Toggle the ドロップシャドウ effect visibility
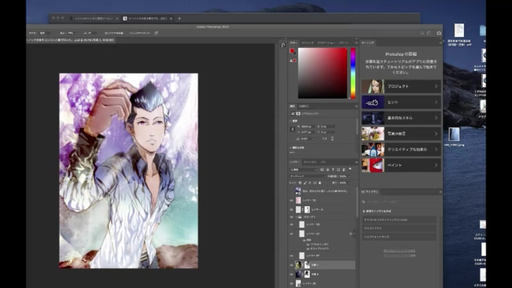 tap(308, 249)
